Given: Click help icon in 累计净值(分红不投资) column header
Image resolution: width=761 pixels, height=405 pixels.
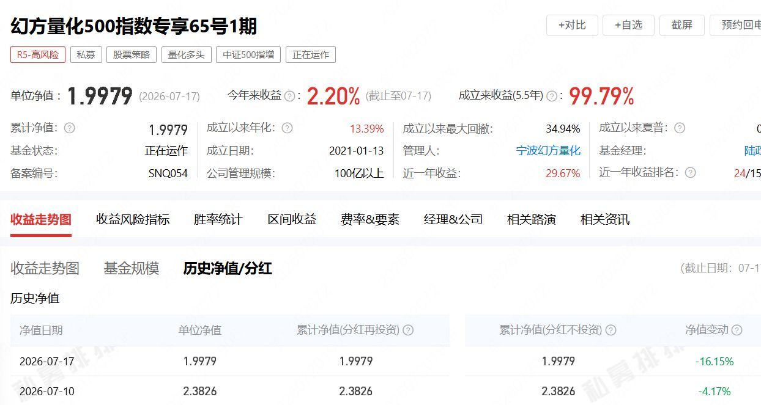Looking at the screenshot, I should pyautogui.click(x=611, y=330).
